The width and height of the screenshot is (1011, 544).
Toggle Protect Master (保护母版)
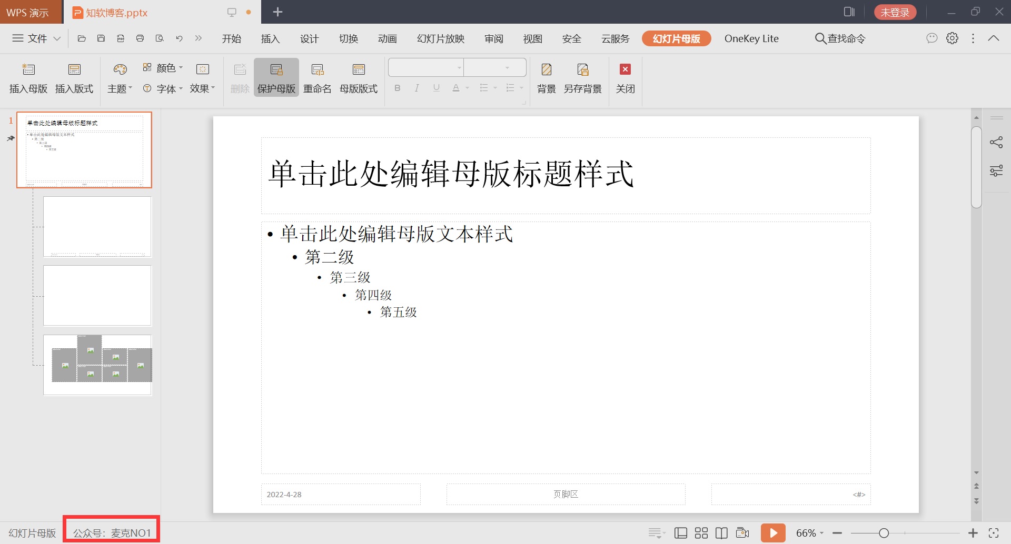coord(276,77)
